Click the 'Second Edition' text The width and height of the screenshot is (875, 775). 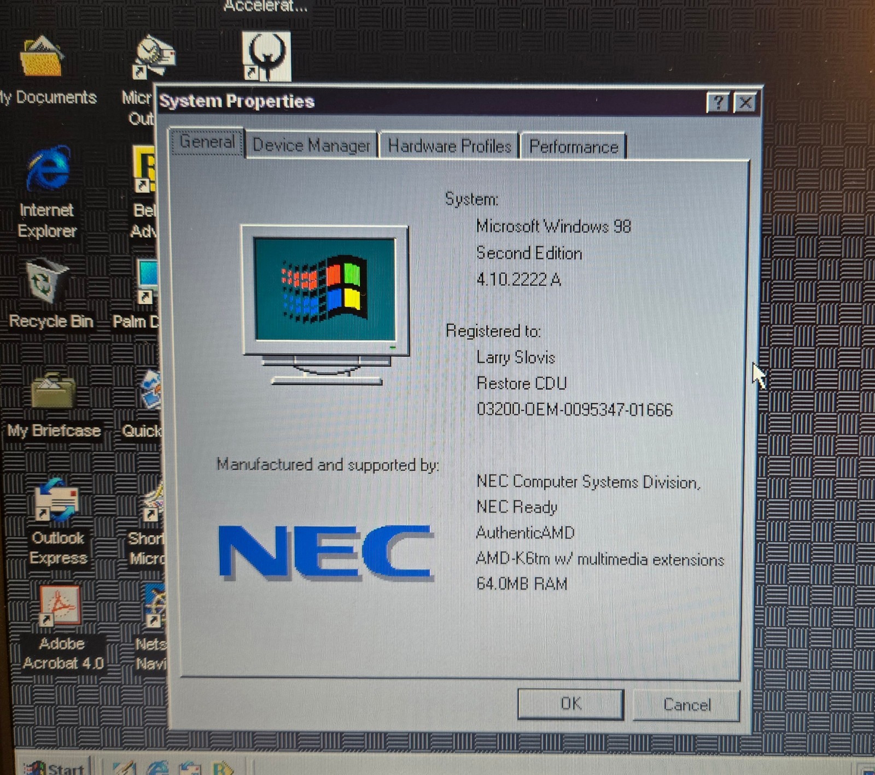pyautogui.click(x=529, y=253)
